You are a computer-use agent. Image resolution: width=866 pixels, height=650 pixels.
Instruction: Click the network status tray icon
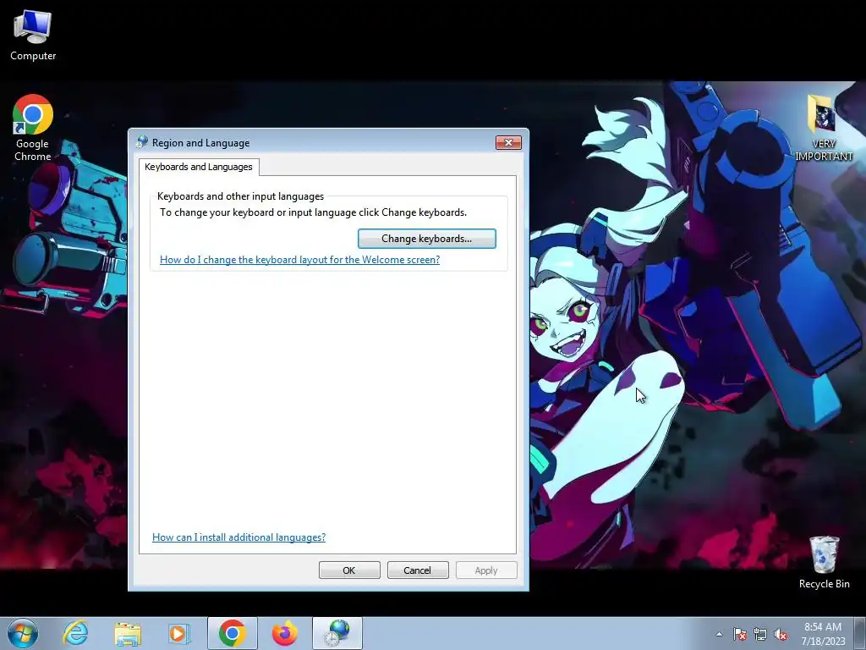(x=760, y=634)
